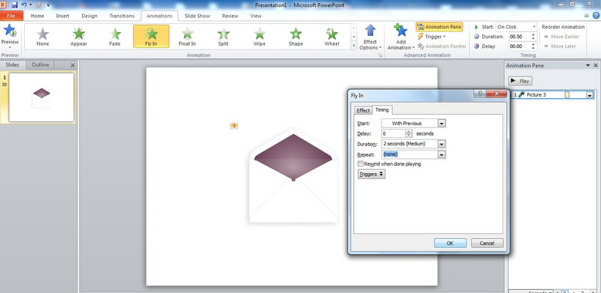The image size is (601, 293).
Task: Open ribbon Start On Click dropdown
Action: pyautogui.click(x=534, y=27)
